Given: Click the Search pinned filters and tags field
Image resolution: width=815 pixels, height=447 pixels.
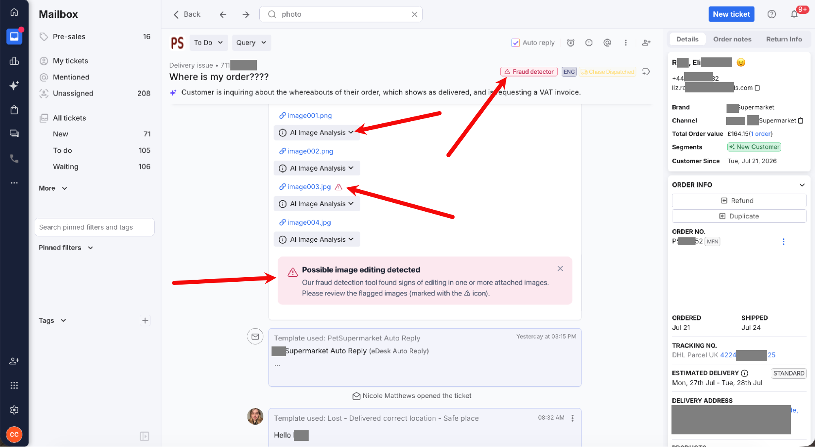Looking at the screenshot, I should point(94,228).
